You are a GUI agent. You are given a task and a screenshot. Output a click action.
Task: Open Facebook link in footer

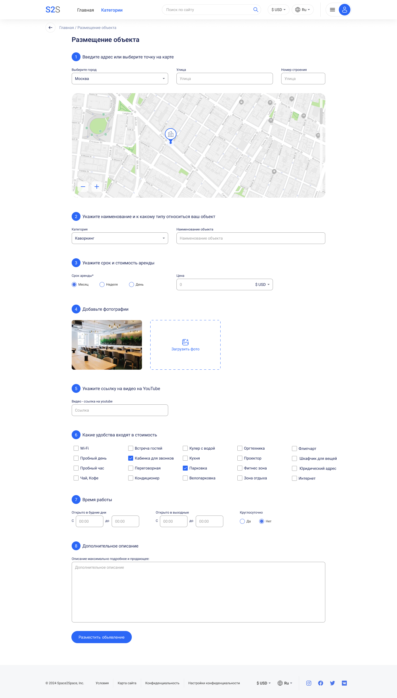(321, 683)
